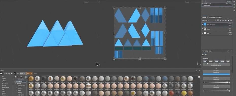This screenshot has width=236, height=96.
Task: Add a fill layer with the bucket icon
Action: tap(223, 20)
